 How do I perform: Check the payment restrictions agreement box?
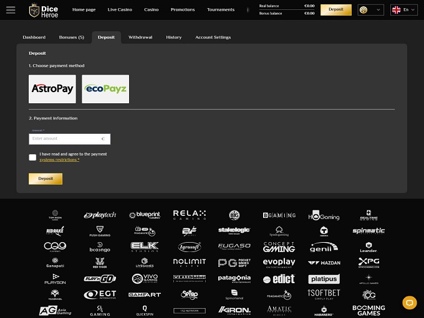(32, 157)
